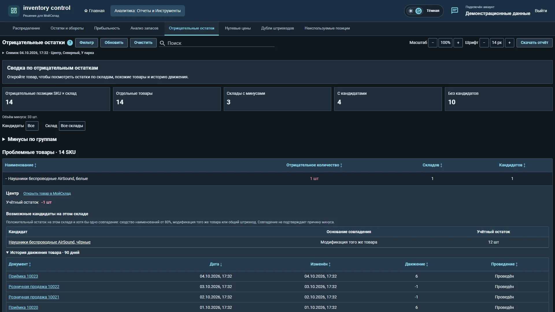Sort by Отрицательное количество column
555x312 pixels.
[x=314, y=165]
